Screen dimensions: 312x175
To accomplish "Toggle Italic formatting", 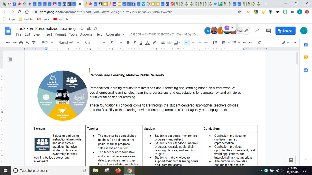I will pyautogui.click(x=134, y=43).
